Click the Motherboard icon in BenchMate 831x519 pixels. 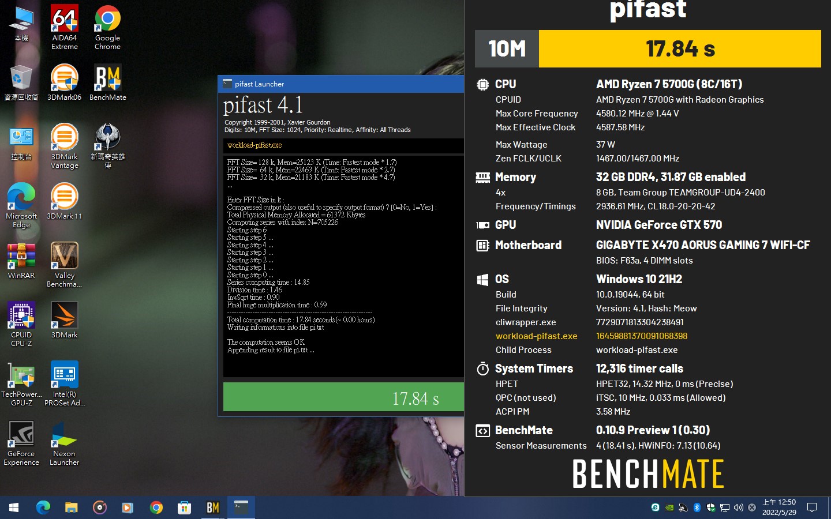point(483,245)
